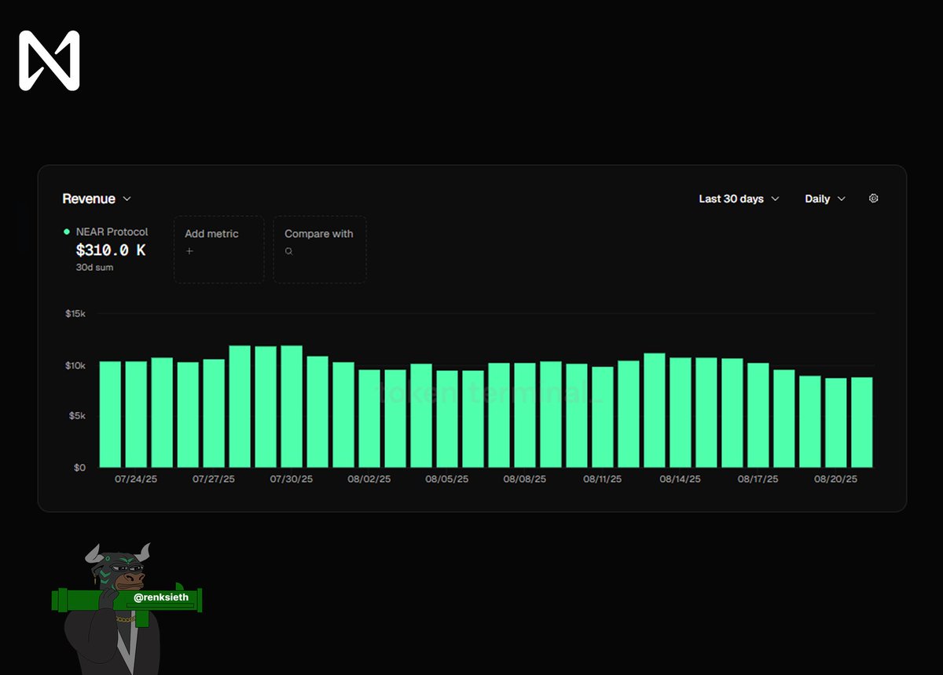Click the green NEAR Protocol legend dot
The height and width of the screenshot is (675, 943).
coord(67,232)
